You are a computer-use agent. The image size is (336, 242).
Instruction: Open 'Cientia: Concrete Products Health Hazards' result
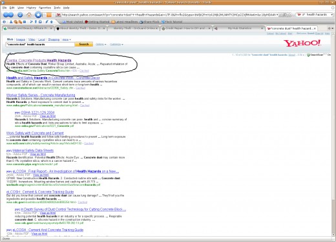pyautogui.click(x=39, y=60)
